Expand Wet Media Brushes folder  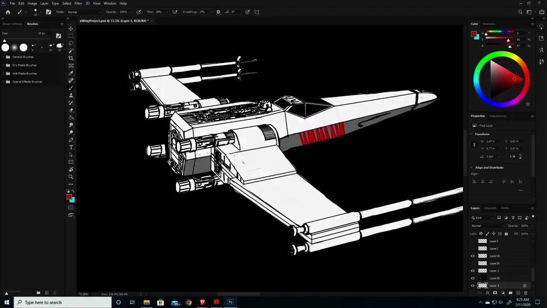point(3,73)
